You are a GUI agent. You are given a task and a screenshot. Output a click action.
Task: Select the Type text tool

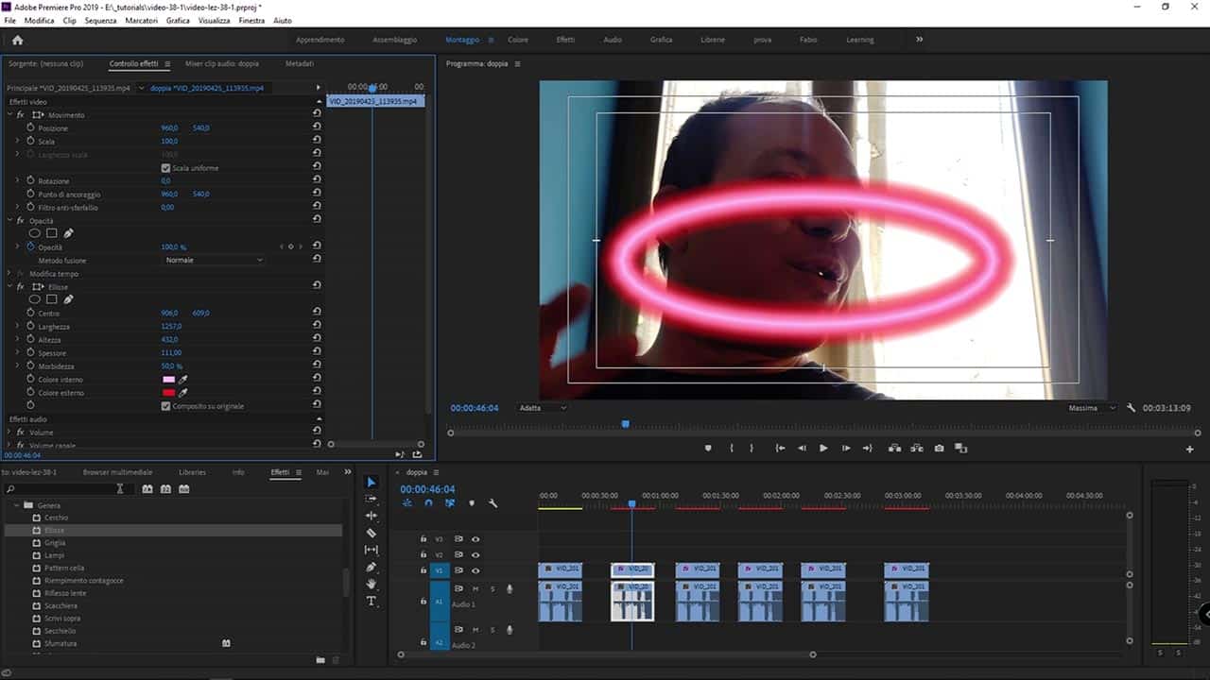point(372,601)
